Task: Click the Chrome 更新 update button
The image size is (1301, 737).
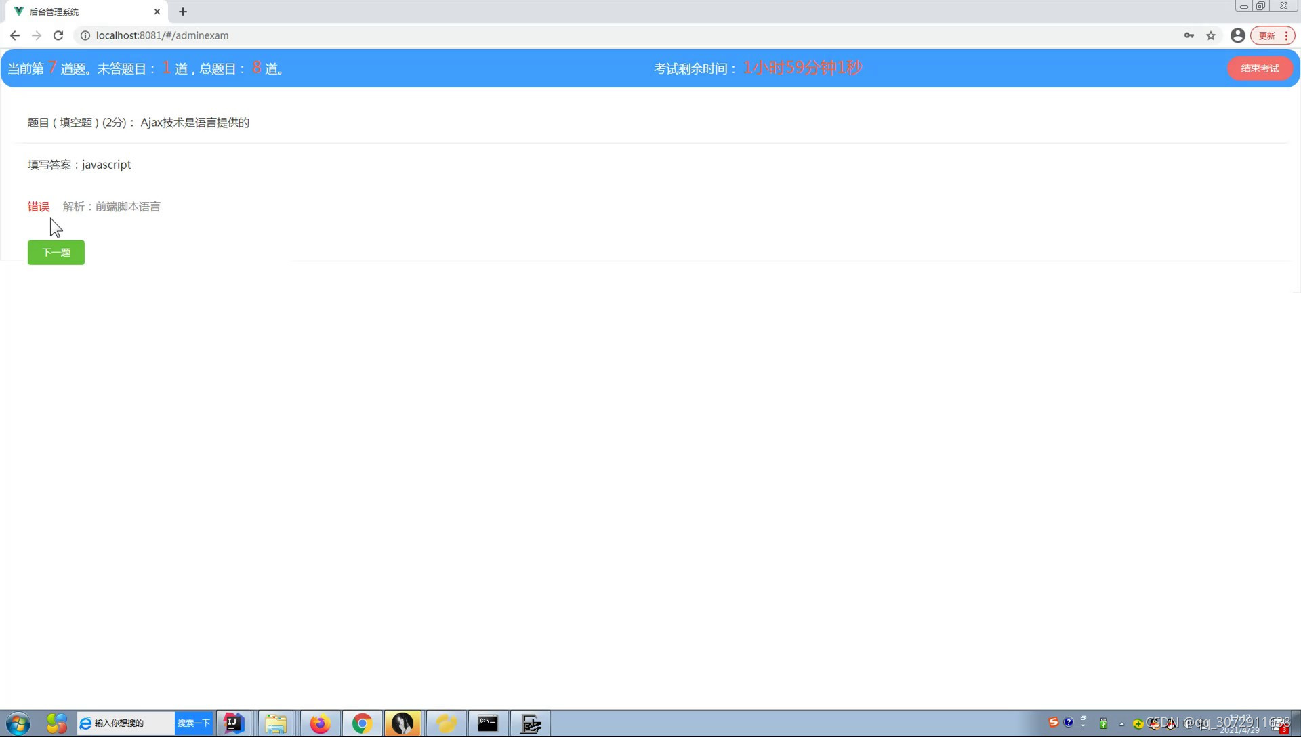Action: click(x=1273, y=35)
